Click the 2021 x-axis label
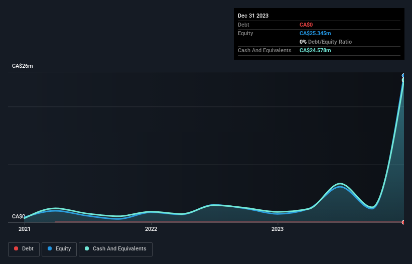 tap(25, 229)
